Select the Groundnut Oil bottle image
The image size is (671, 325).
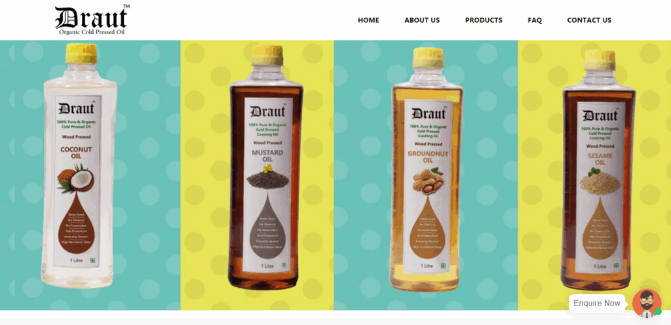click(427, 169)
